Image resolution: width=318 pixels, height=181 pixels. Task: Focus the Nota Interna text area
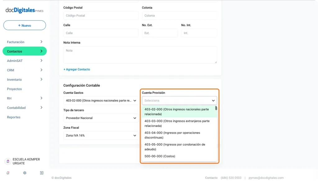(140, 55)
